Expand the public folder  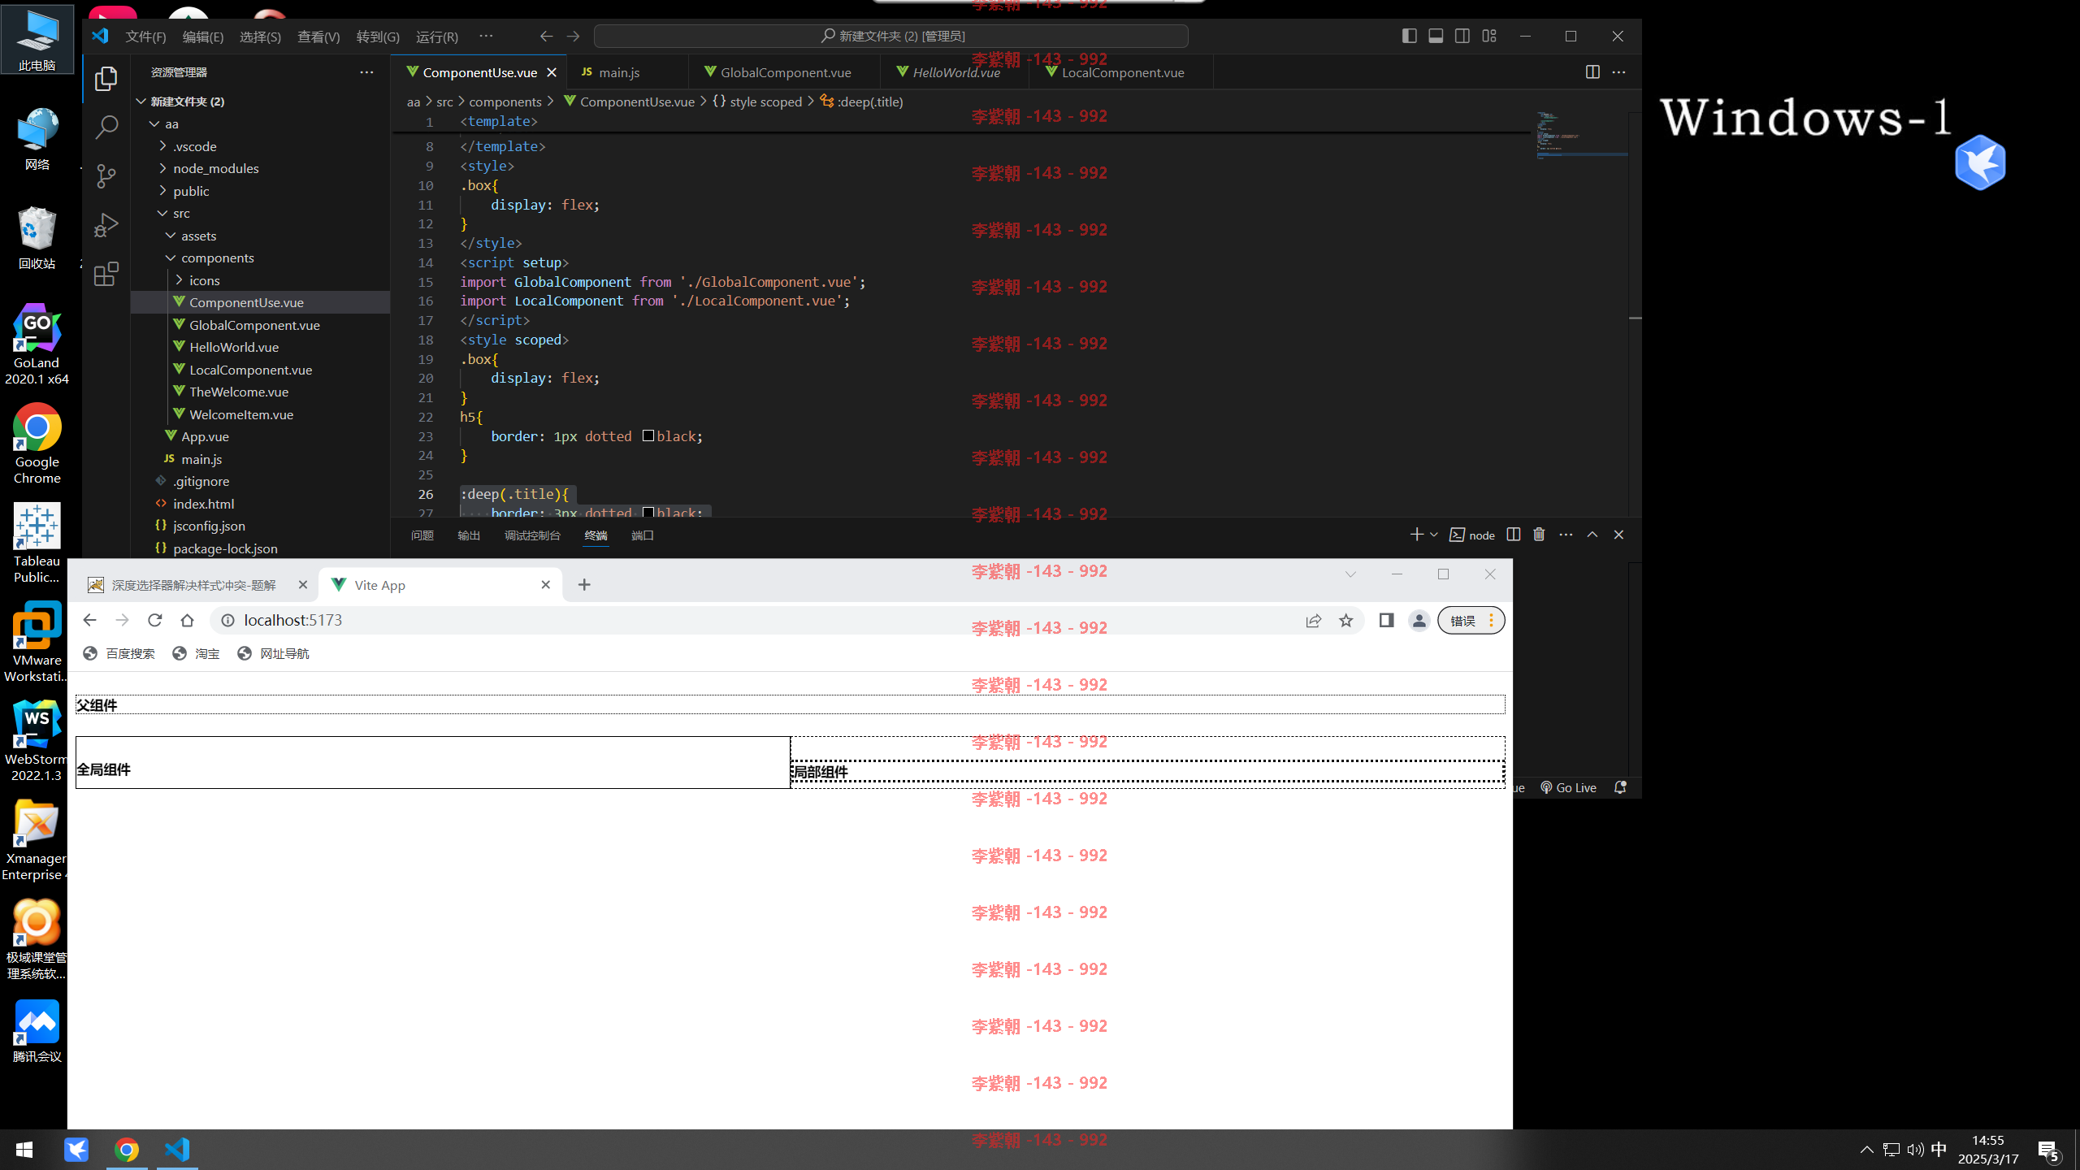pyautogui.click(x=162, y=191)
